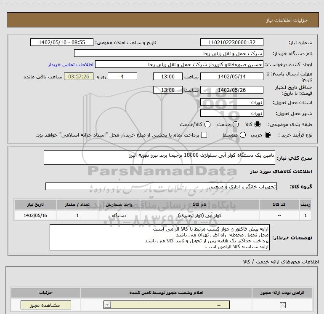Select the متوسط purchase type radio
Viewport: 324px width, 314px height.
[243, 135]
